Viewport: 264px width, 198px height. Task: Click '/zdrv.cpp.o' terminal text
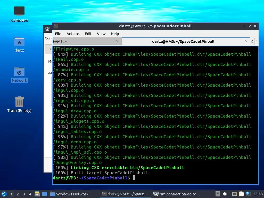[x=67, y=80]
